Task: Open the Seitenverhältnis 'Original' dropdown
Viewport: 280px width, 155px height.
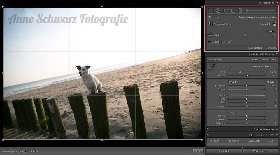Action: (x=265, y=24)
